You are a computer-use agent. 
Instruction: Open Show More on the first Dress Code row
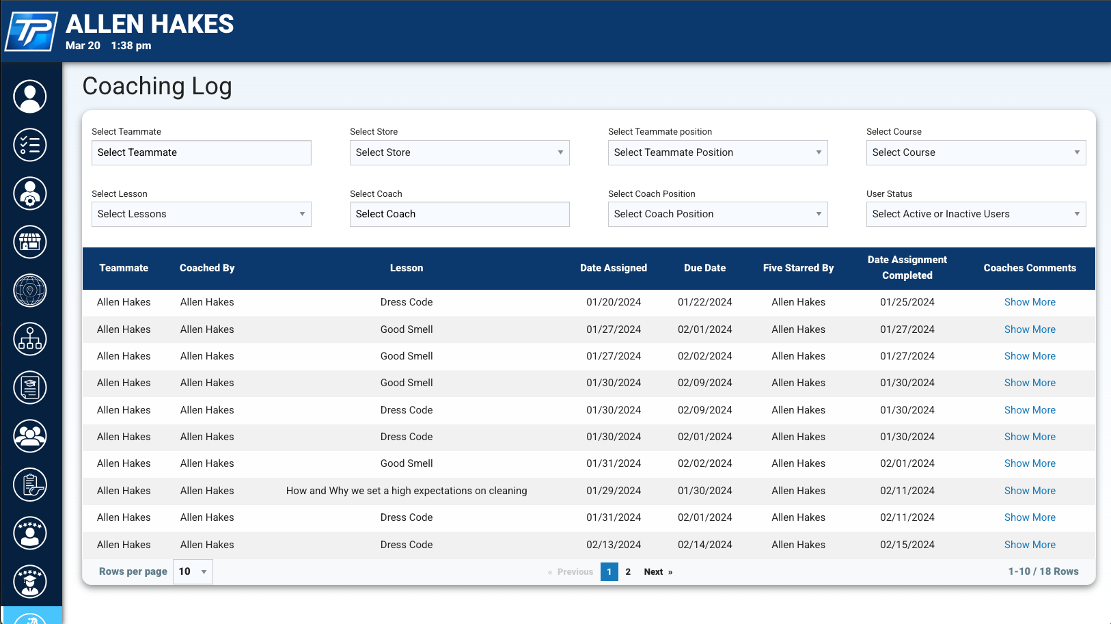1030,301
